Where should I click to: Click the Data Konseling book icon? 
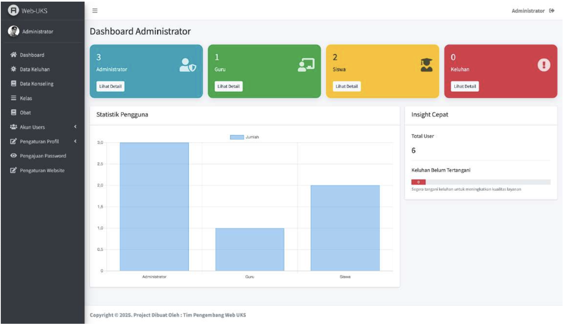13,84
